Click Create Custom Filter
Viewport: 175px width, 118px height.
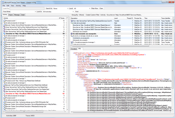click(x=92, y=15)
